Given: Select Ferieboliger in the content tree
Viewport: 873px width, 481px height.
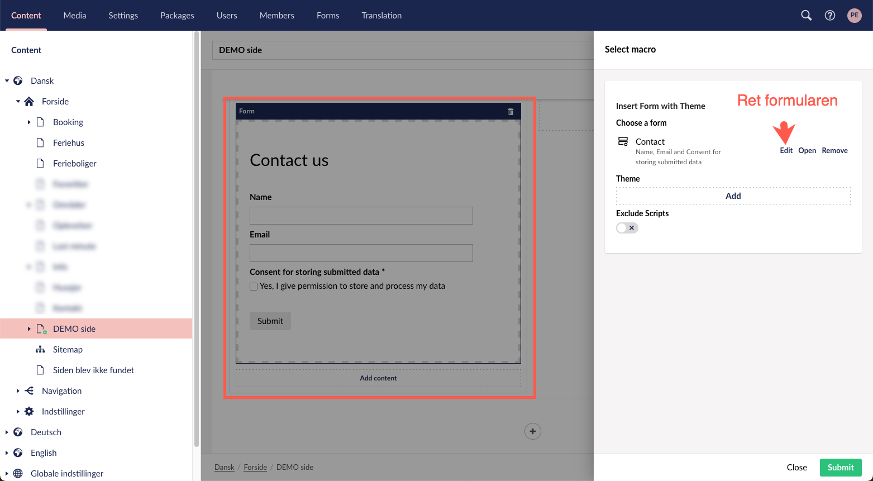Looking at the screenshot, I should [x=75, y=163].
